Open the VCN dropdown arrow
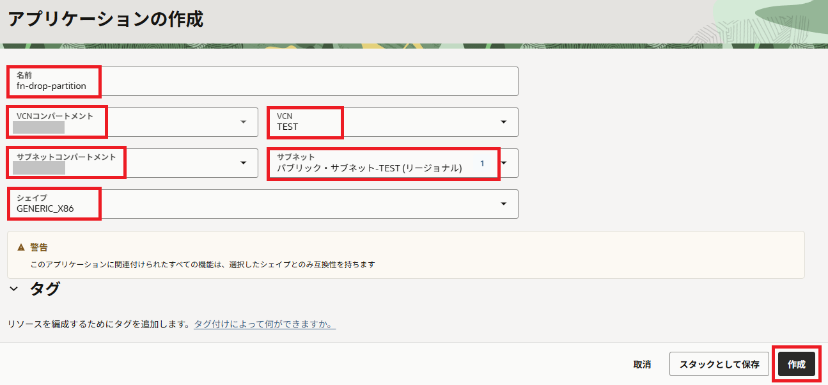Viewport: 828px width, 385px height. [504, 122]
